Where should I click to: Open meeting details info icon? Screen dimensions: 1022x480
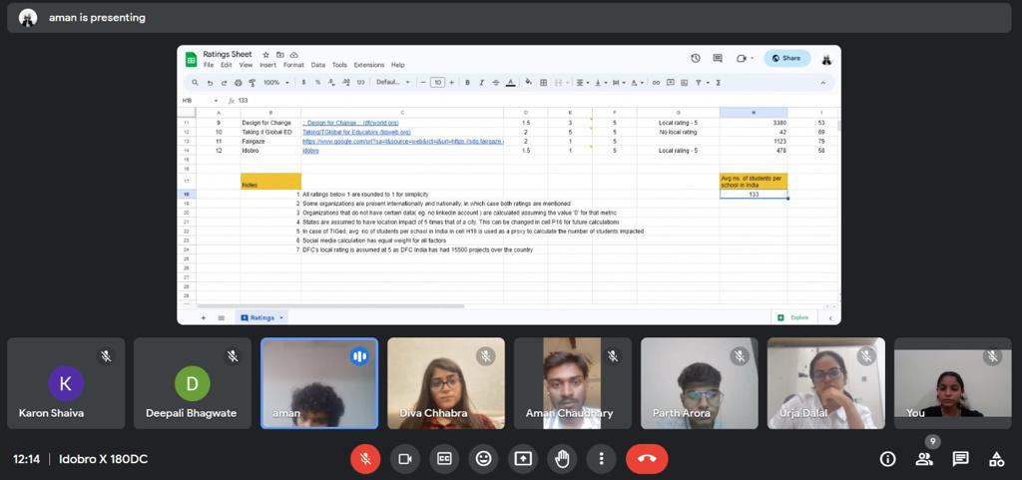tap(887, 459)
